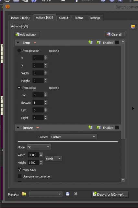The width and height of the screenshot is (138, 208).
Task: Open presets folder icon
Action: coord(24,194)
